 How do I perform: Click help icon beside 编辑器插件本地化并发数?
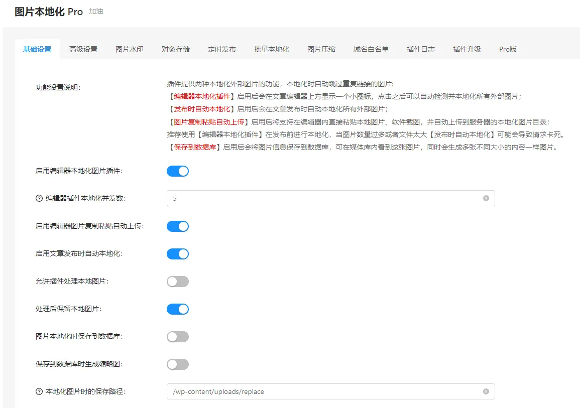pos(39,198)
